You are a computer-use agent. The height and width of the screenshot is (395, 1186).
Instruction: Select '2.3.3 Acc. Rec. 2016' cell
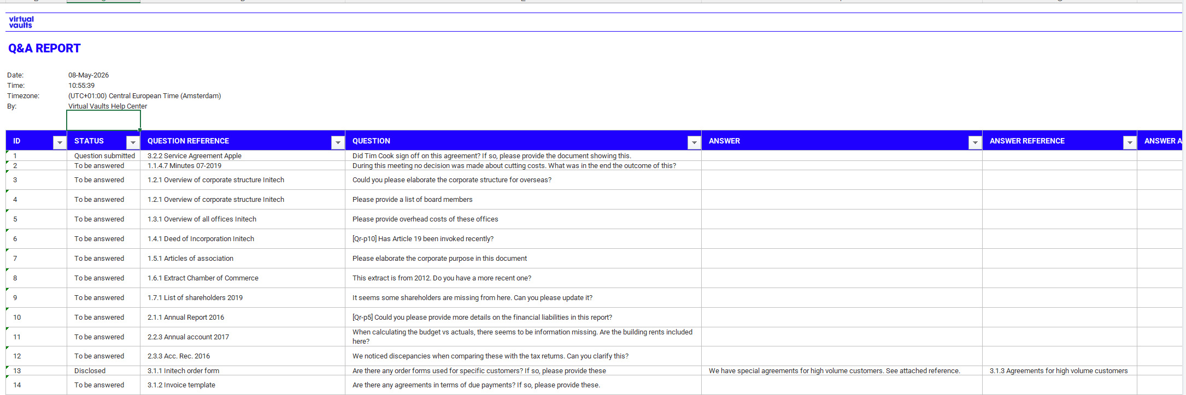click(243, 356)
